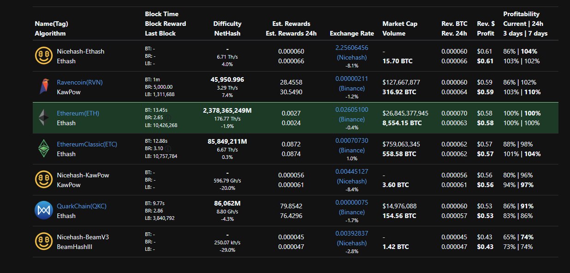The width and height of the screenshot is (570, 273).
Task: Click the info icon beside BR: 2.65
Action: [168, 118]
